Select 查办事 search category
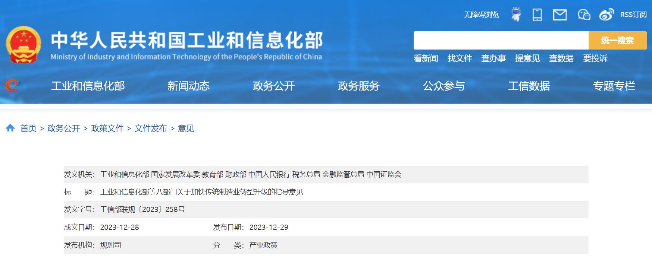This screenshot has height=257, width=652. coord(493,58)
